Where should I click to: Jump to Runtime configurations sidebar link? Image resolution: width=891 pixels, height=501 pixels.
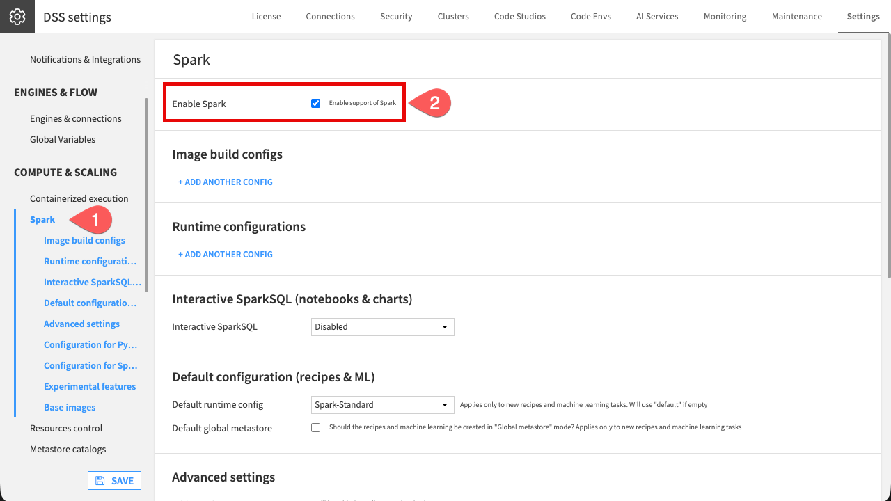(x=90, y=261)
